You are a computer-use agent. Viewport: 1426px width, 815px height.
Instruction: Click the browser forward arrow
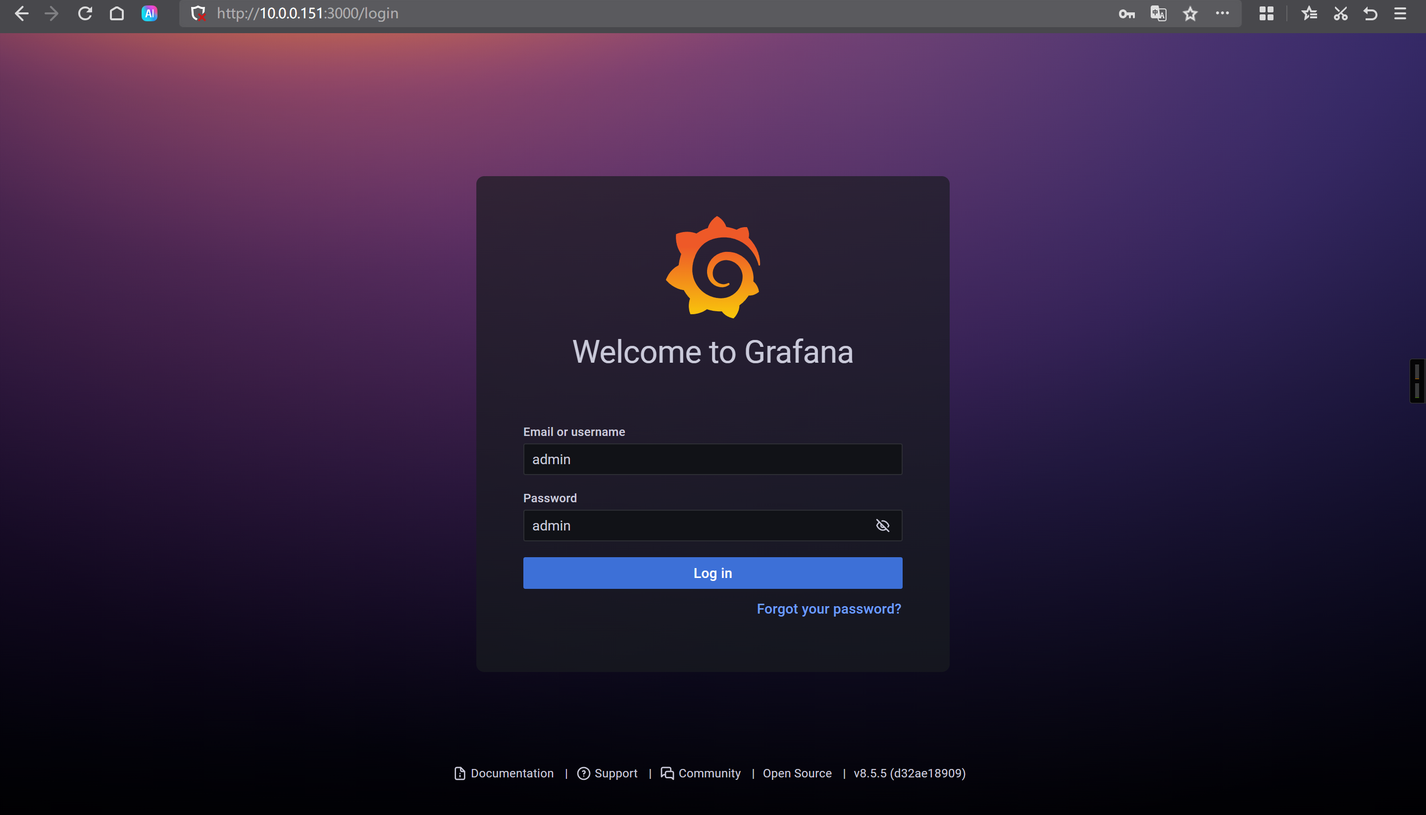tap(51, 13)
